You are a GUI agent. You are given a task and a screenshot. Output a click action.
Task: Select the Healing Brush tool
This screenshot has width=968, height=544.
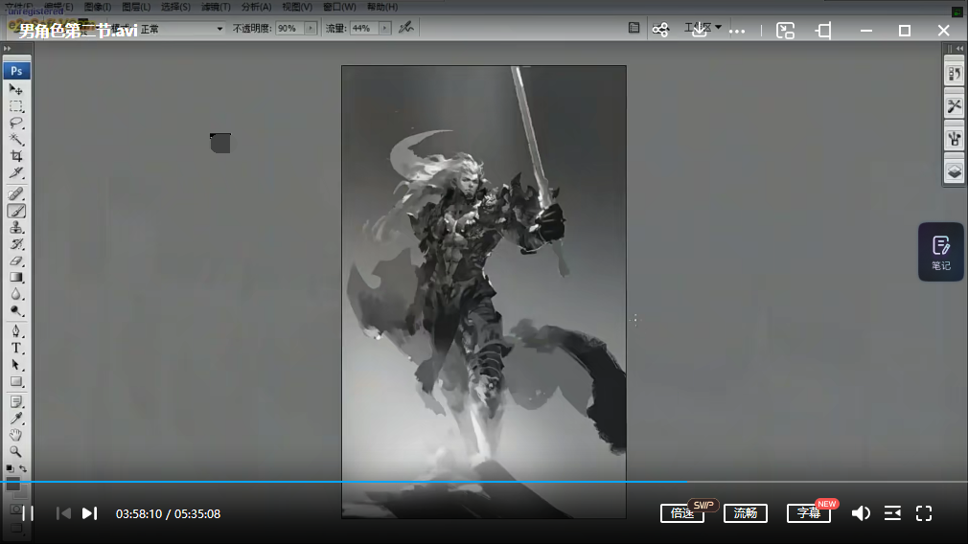point(16,194)
